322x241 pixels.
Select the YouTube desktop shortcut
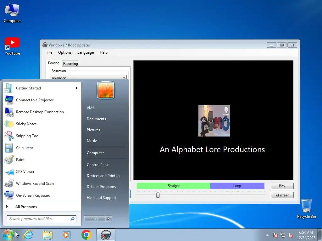pyautogui.click(x=12, y=46)
